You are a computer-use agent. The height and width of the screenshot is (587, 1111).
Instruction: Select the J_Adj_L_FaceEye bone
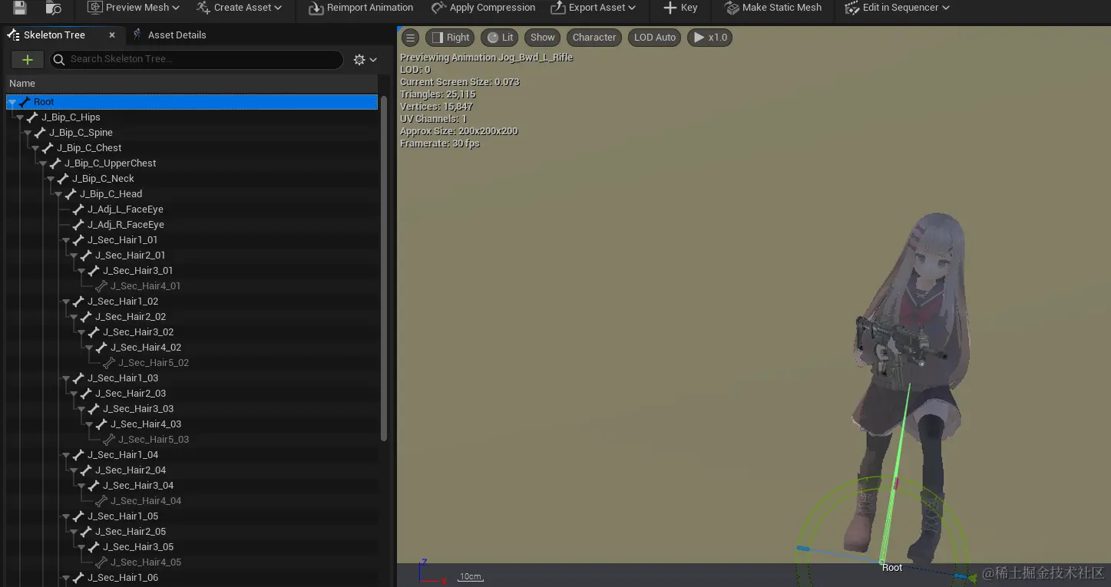(x=125, y=209)
